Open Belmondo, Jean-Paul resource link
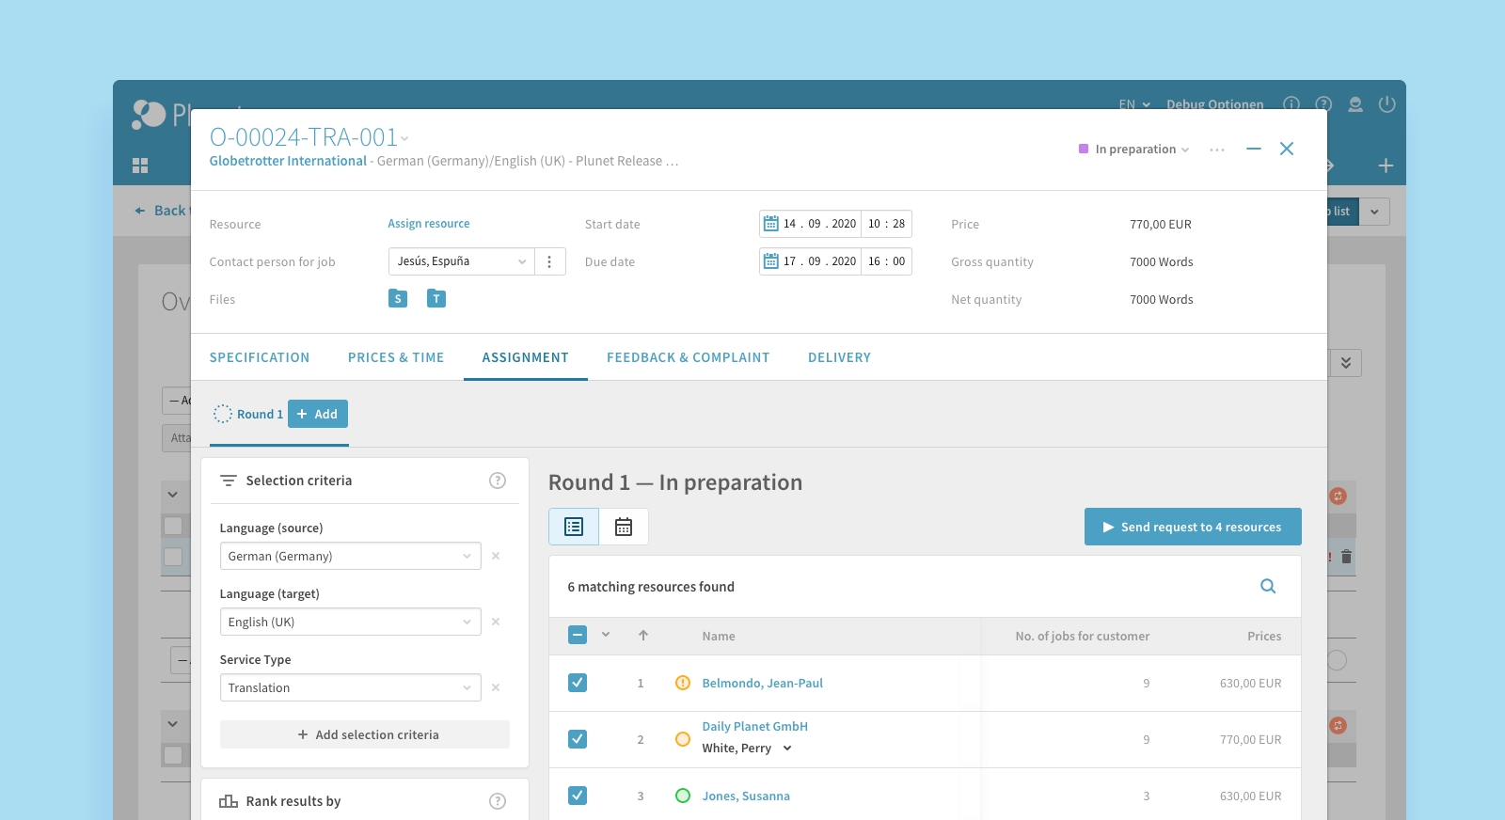 (x=763, y=683)
